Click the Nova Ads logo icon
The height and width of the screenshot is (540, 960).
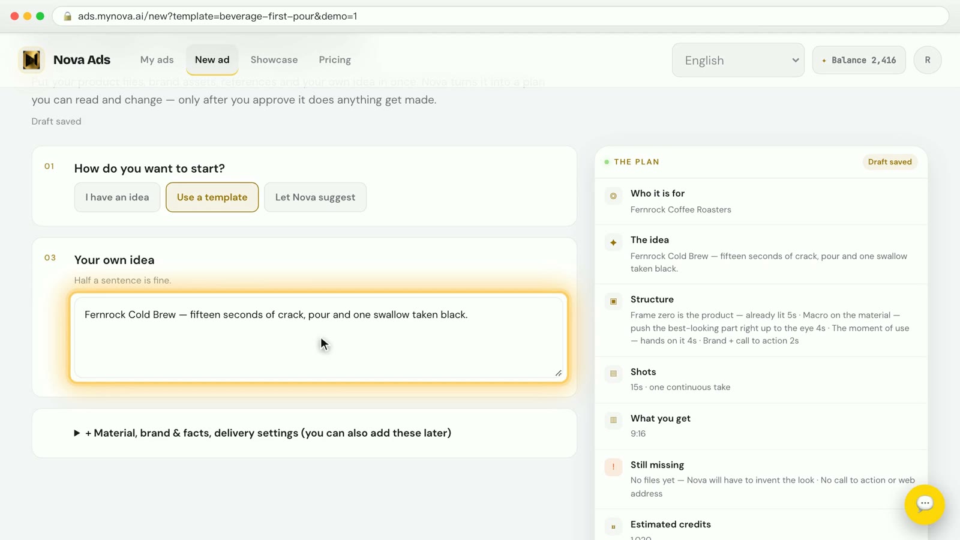[31, 59]
